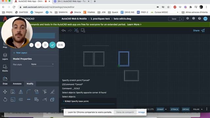Click the cube-shaped icon in Modify tools

pos(52,100)
